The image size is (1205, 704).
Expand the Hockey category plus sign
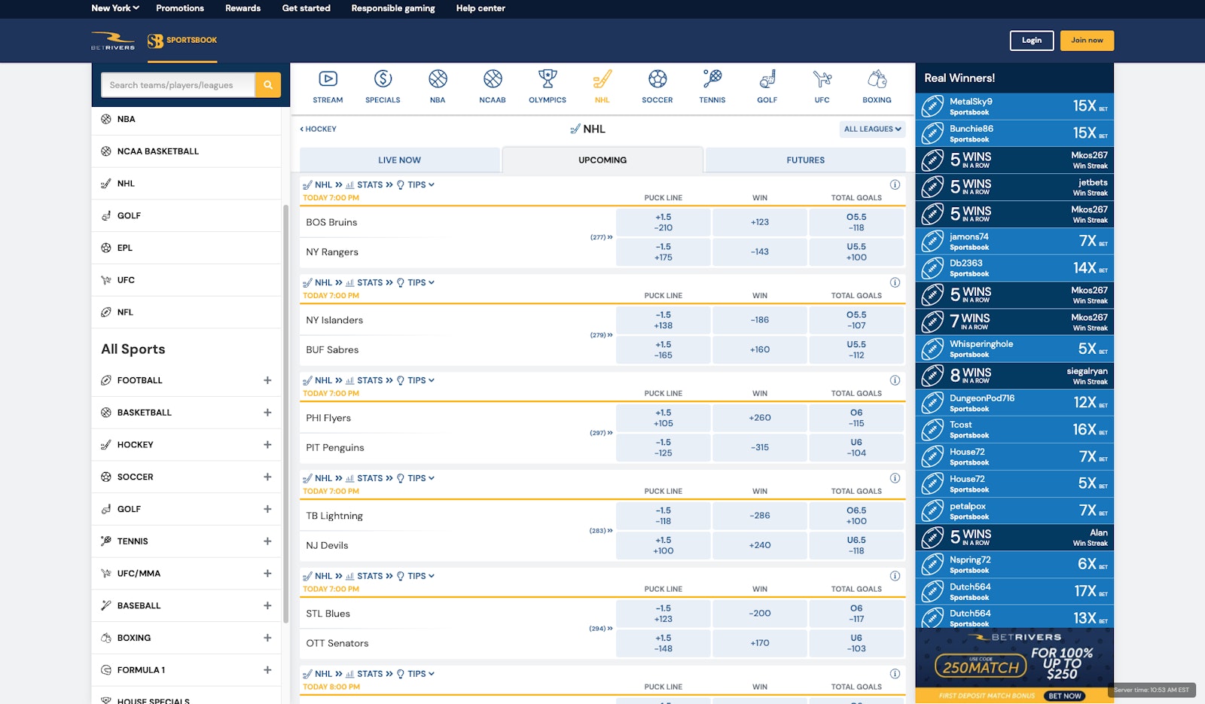[267, 445]
